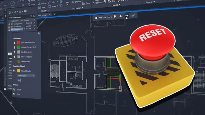Go to previous difference arrow
Screen dimensions: 205x115
click(x=121, y=16)
